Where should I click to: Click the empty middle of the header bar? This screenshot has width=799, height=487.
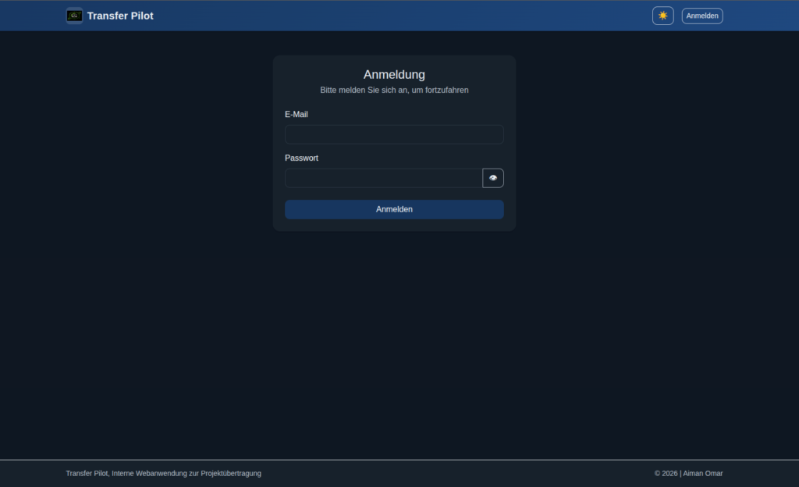point(403,16)
